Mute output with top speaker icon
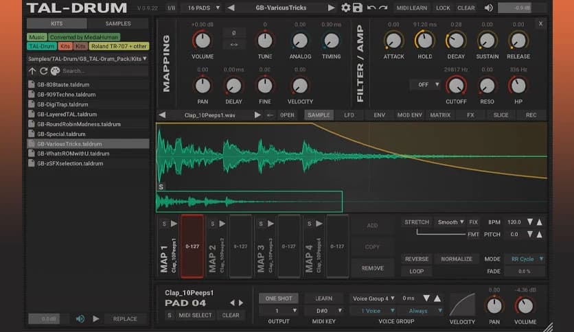The width and height of the screenshot is (574, 332). click(488, 8)
